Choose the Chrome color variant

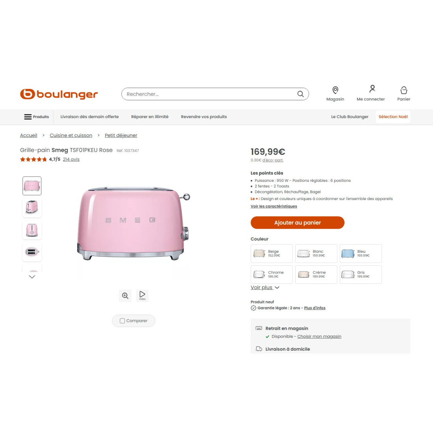tap(272, 274)
